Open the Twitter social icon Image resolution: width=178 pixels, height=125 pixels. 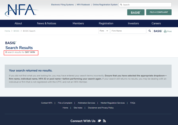(x=99, y=121)
